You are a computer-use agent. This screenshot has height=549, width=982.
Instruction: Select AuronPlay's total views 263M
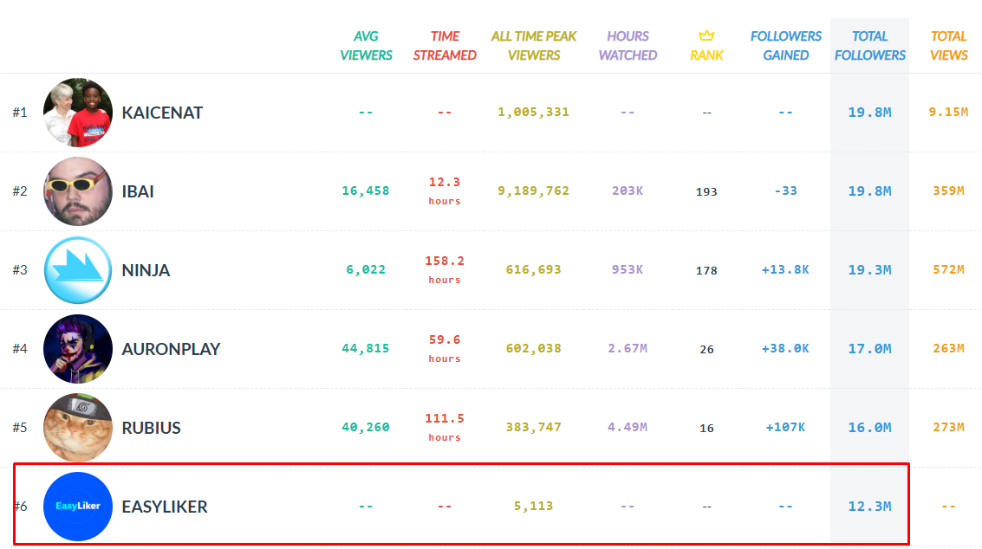(x=949, y=349)
